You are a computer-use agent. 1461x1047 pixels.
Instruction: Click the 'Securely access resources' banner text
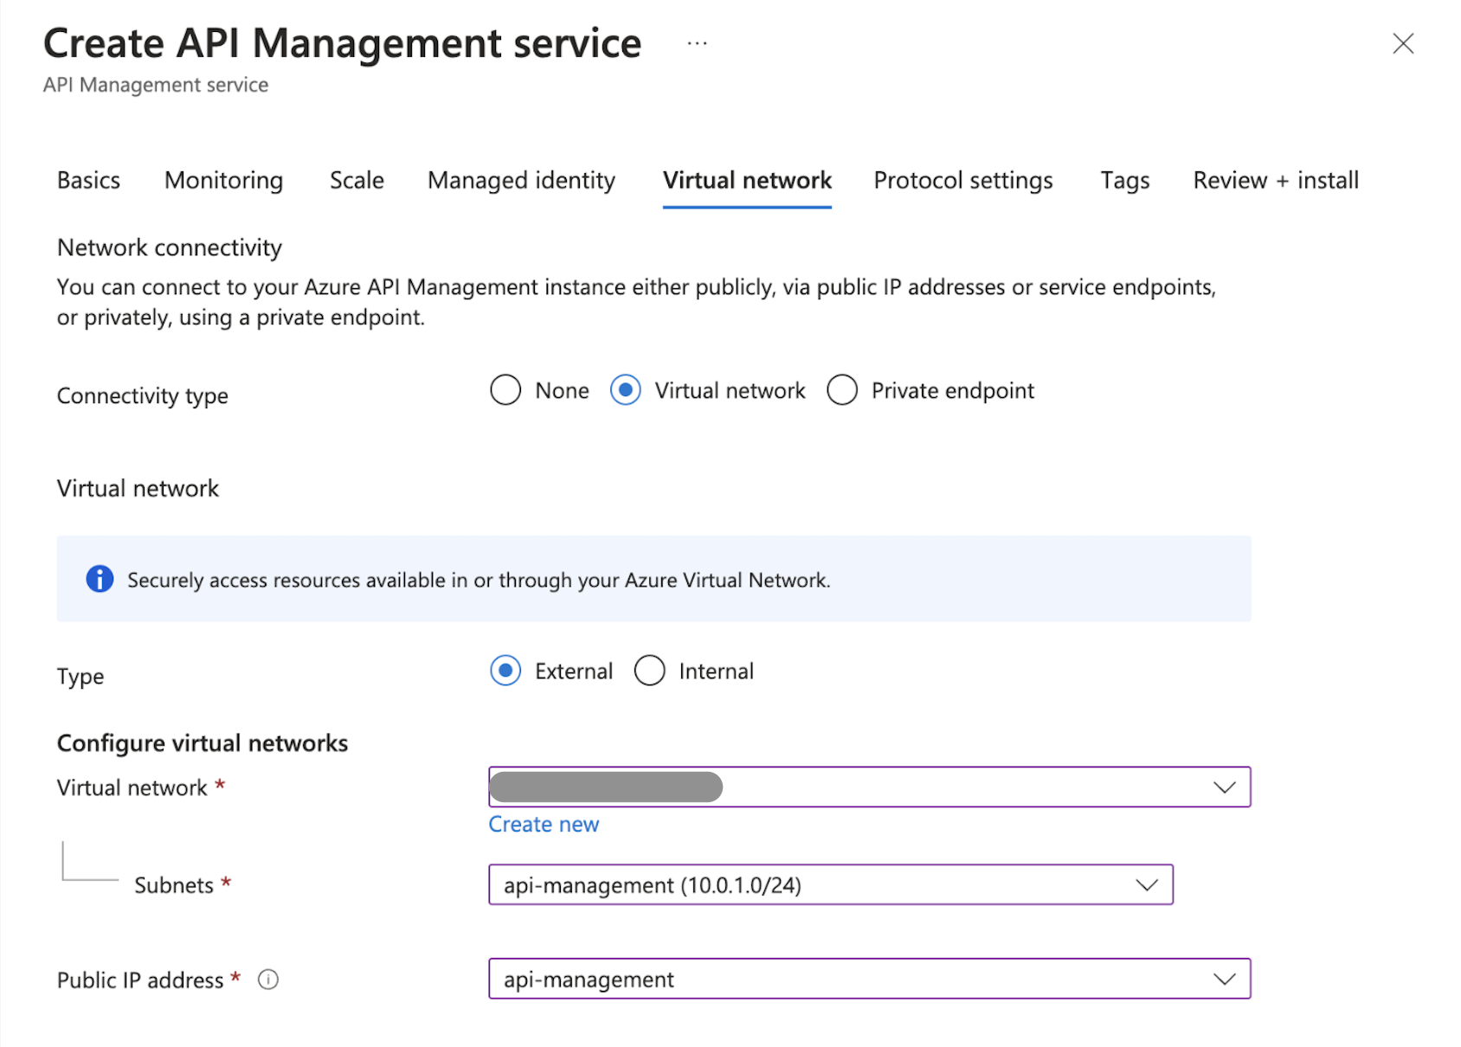point(479,580)
